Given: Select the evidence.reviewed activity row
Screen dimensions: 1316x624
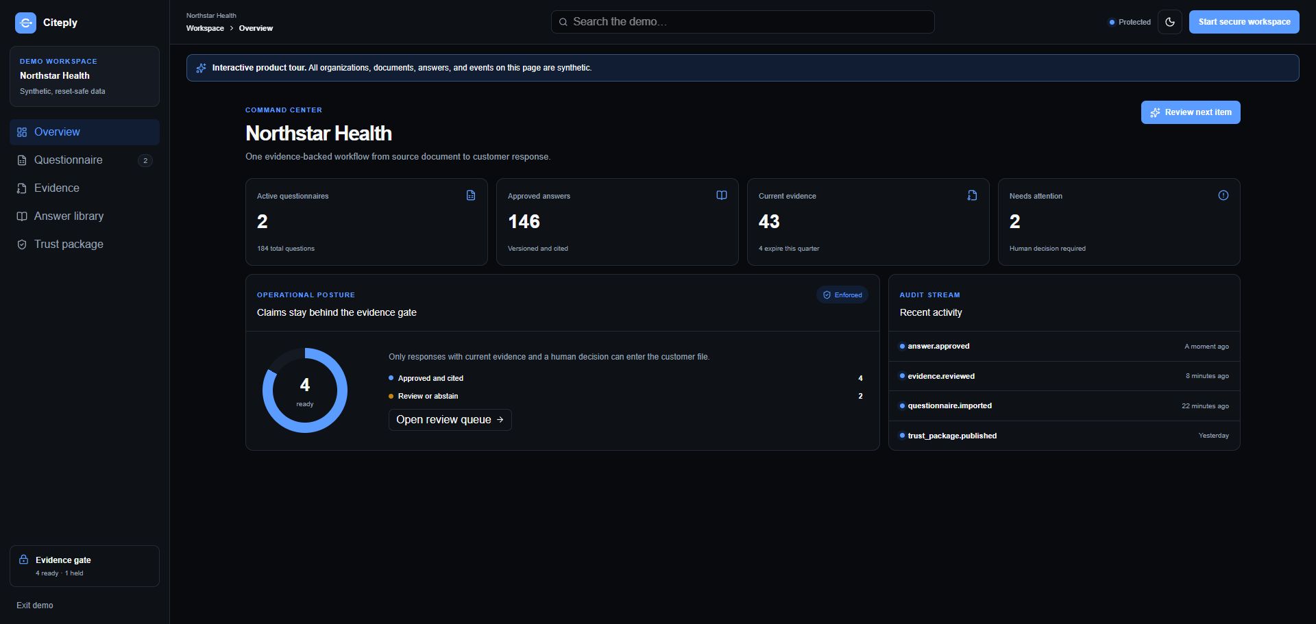Looking at the screenshot, I should [1064, 376].
